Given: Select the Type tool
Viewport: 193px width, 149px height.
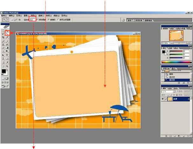Looking at the screenshot, I should [x=7, y=55].
